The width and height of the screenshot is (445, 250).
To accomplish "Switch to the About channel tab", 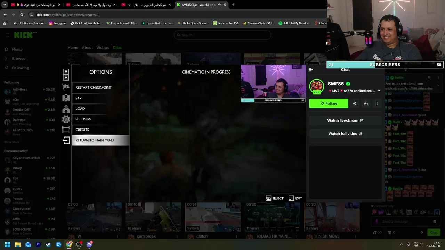I will pyautogui.click(x=87, y=48).
